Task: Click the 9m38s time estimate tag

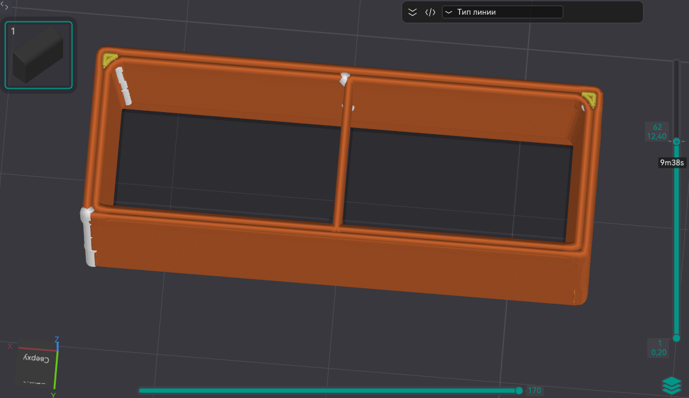Action: click(x=672, y=163)
